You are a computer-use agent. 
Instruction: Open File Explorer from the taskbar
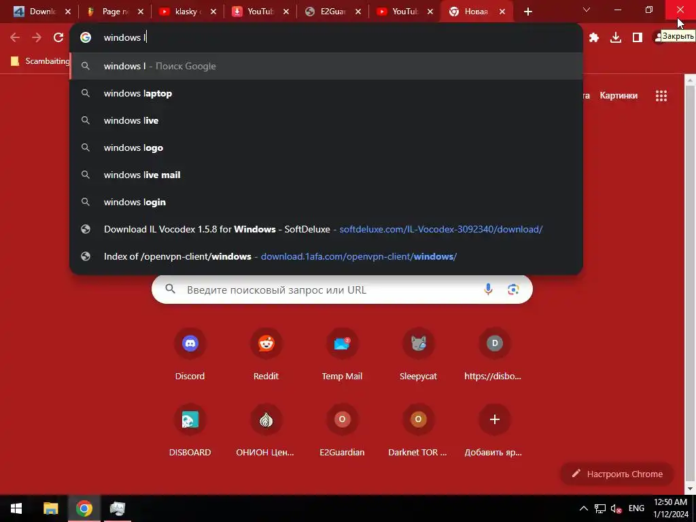coord(50,508)
